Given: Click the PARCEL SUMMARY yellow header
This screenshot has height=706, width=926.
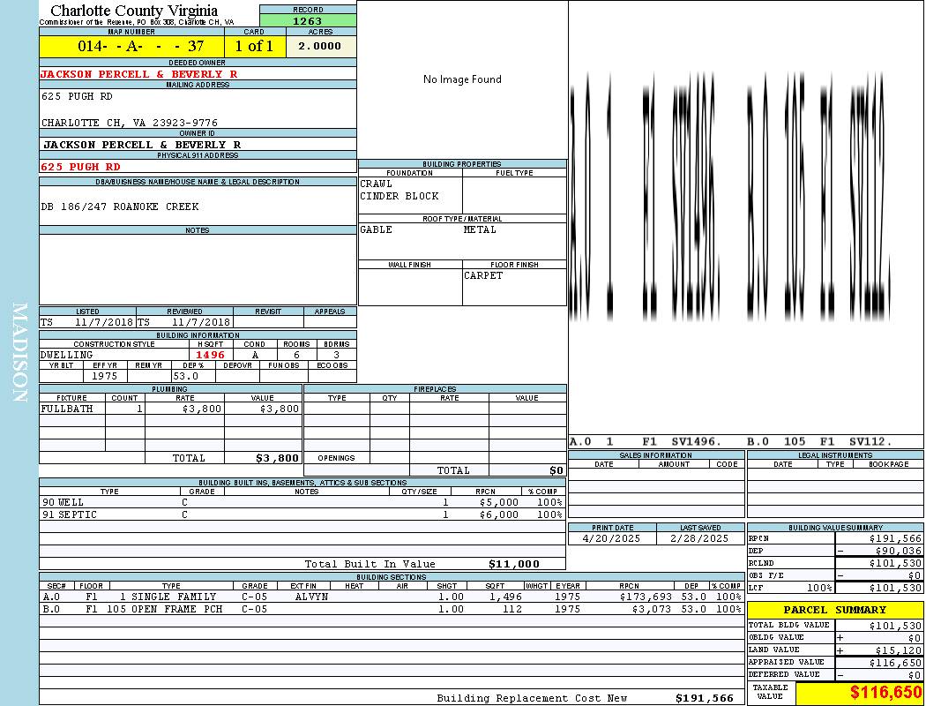Looking at the screenshot, I should 835,610.
